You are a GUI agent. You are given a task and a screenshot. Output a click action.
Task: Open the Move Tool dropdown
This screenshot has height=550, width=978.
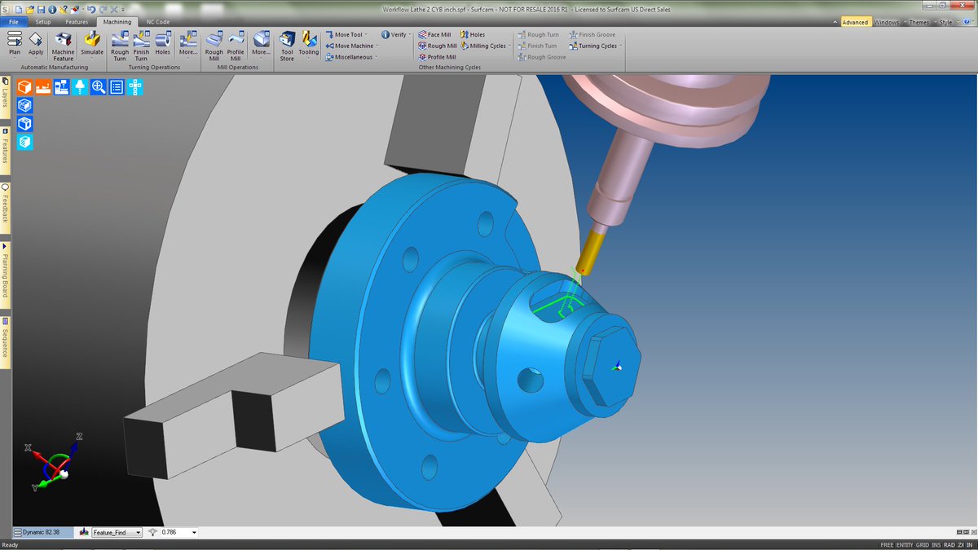coord(346,35)
